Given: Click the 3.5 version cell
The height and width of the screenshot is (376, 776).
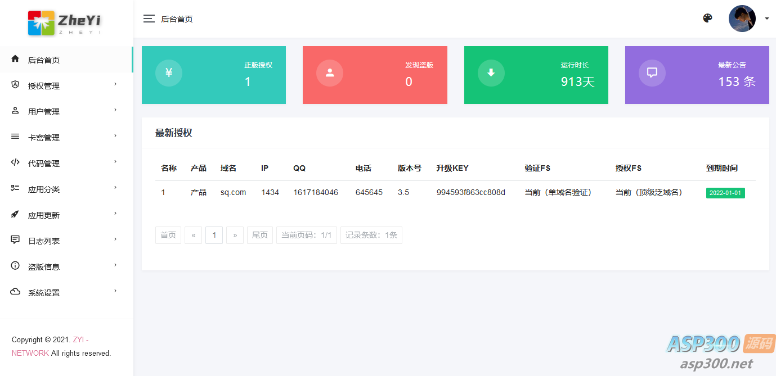Looking at the screenshot, I should [403, 192].
